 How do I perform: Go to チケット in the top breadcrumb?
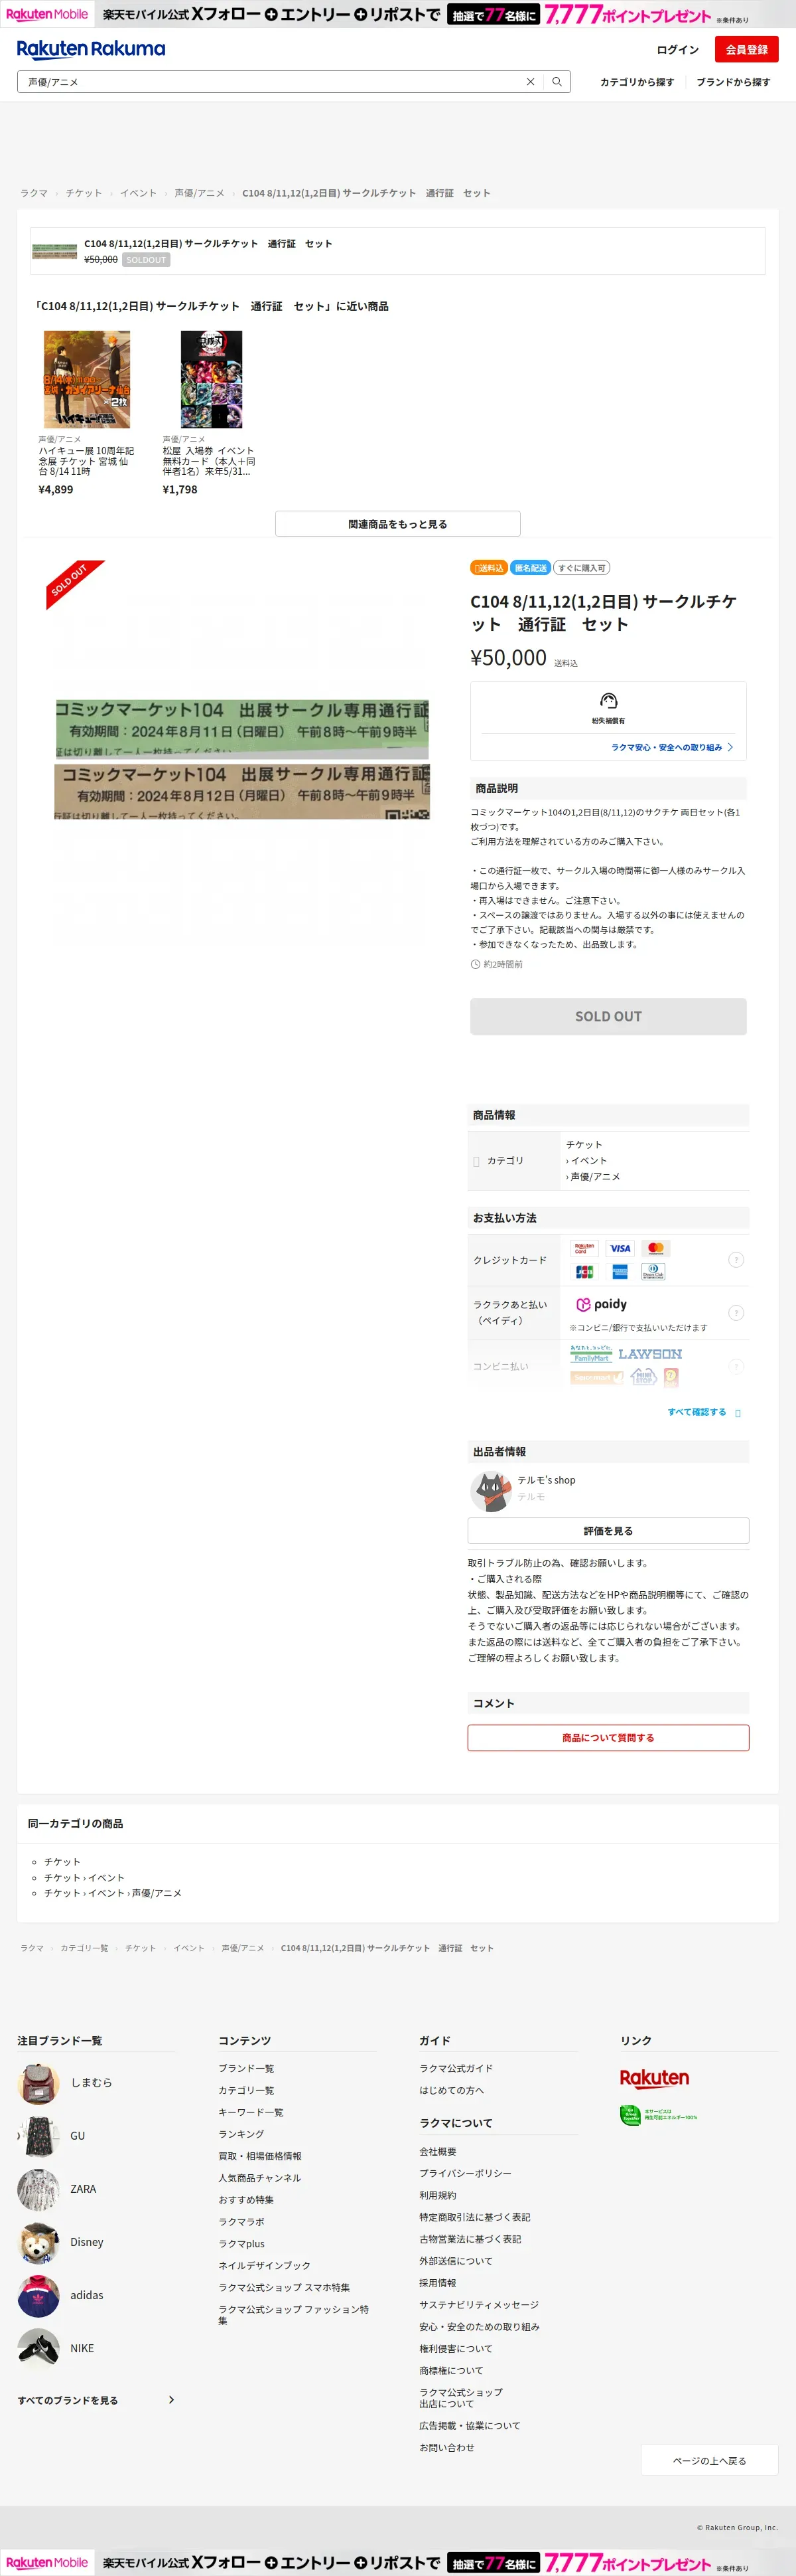click(x=84, y=193)
